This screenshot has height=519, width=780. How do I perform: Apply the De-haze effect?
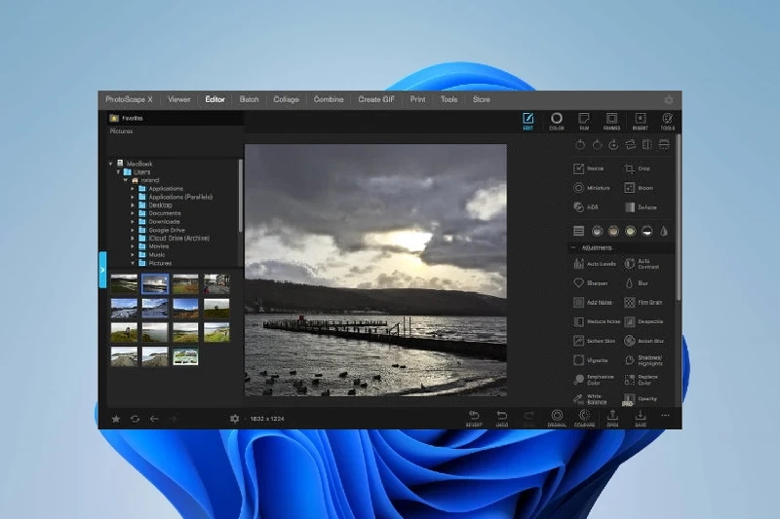click(641, 207)
